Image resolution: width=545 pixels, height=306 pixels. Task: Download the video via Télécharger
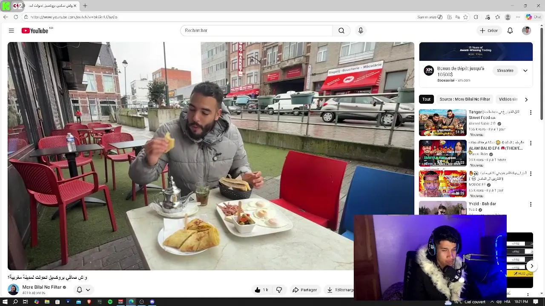pos(340,290)
